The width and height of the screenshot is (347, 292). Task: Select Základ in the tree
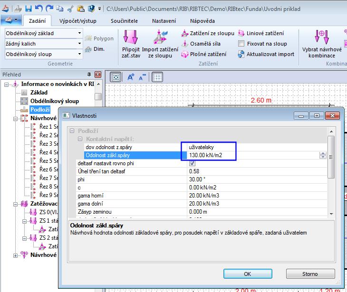39,93
